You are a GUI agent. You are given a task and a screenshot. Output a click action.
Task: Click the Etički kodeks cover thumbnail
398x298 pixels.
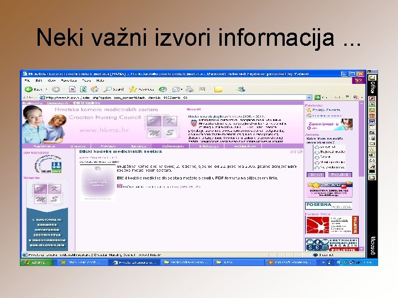point(97,183)
